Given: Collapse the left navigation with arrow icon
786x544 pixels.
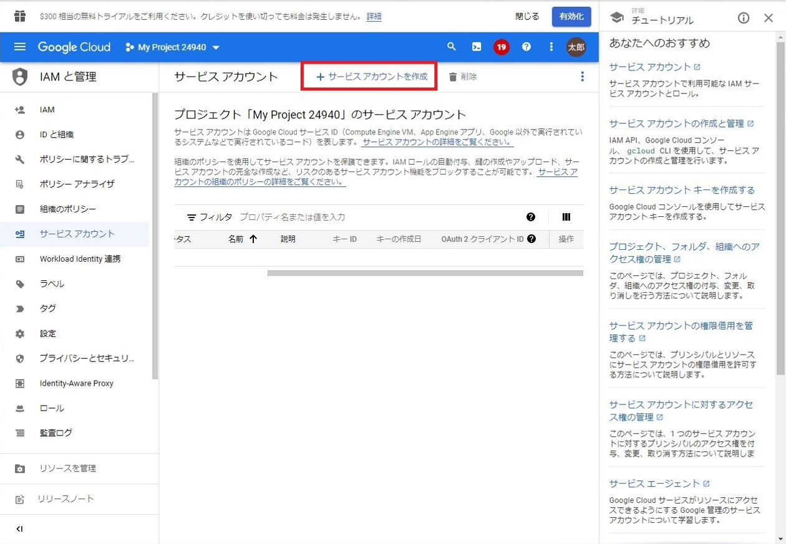Looking at the screenshot, I should click(20, 529).
